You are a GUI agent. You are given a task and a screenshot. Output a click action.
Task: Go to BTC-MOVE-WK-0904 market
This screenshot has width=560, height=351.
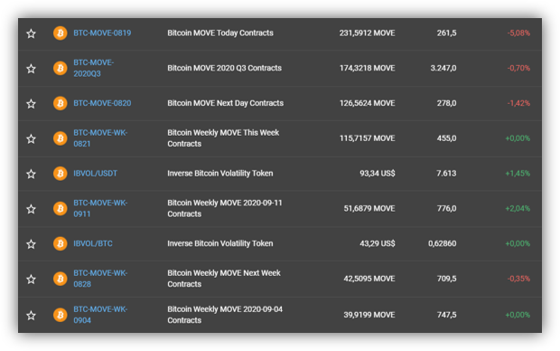100,315
